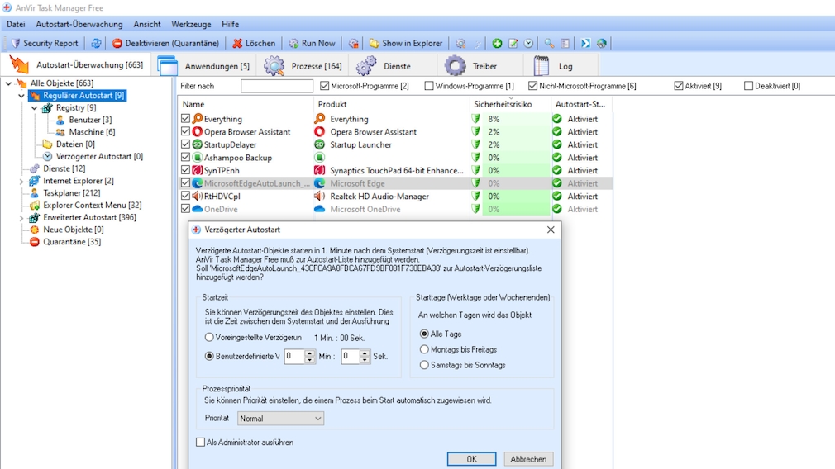Collapse the Registry tree node

[34, 108]
